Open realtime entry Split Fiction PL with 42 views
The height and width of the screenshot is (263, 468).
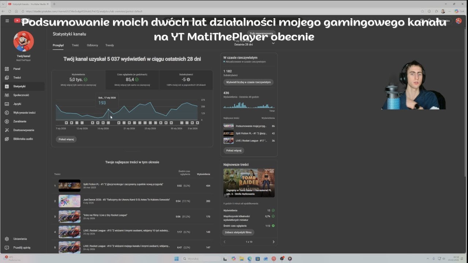[249, 133]
